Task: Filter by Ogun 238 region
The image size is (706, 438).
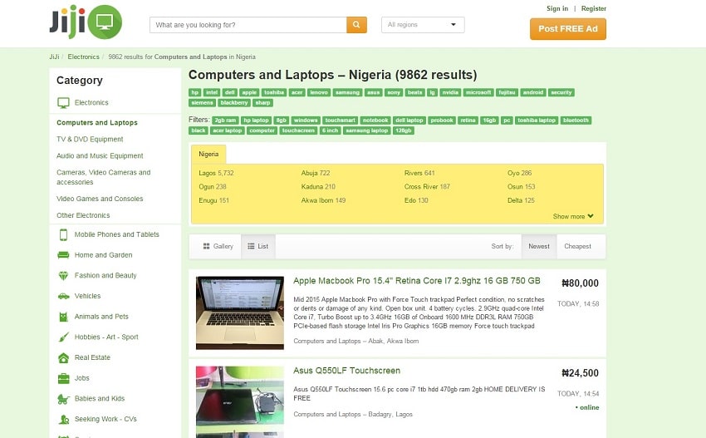Action: tap(213, 186)
